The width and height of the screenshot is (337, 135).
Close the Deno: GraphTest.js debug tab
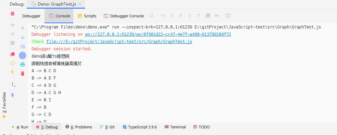(80, 4)
